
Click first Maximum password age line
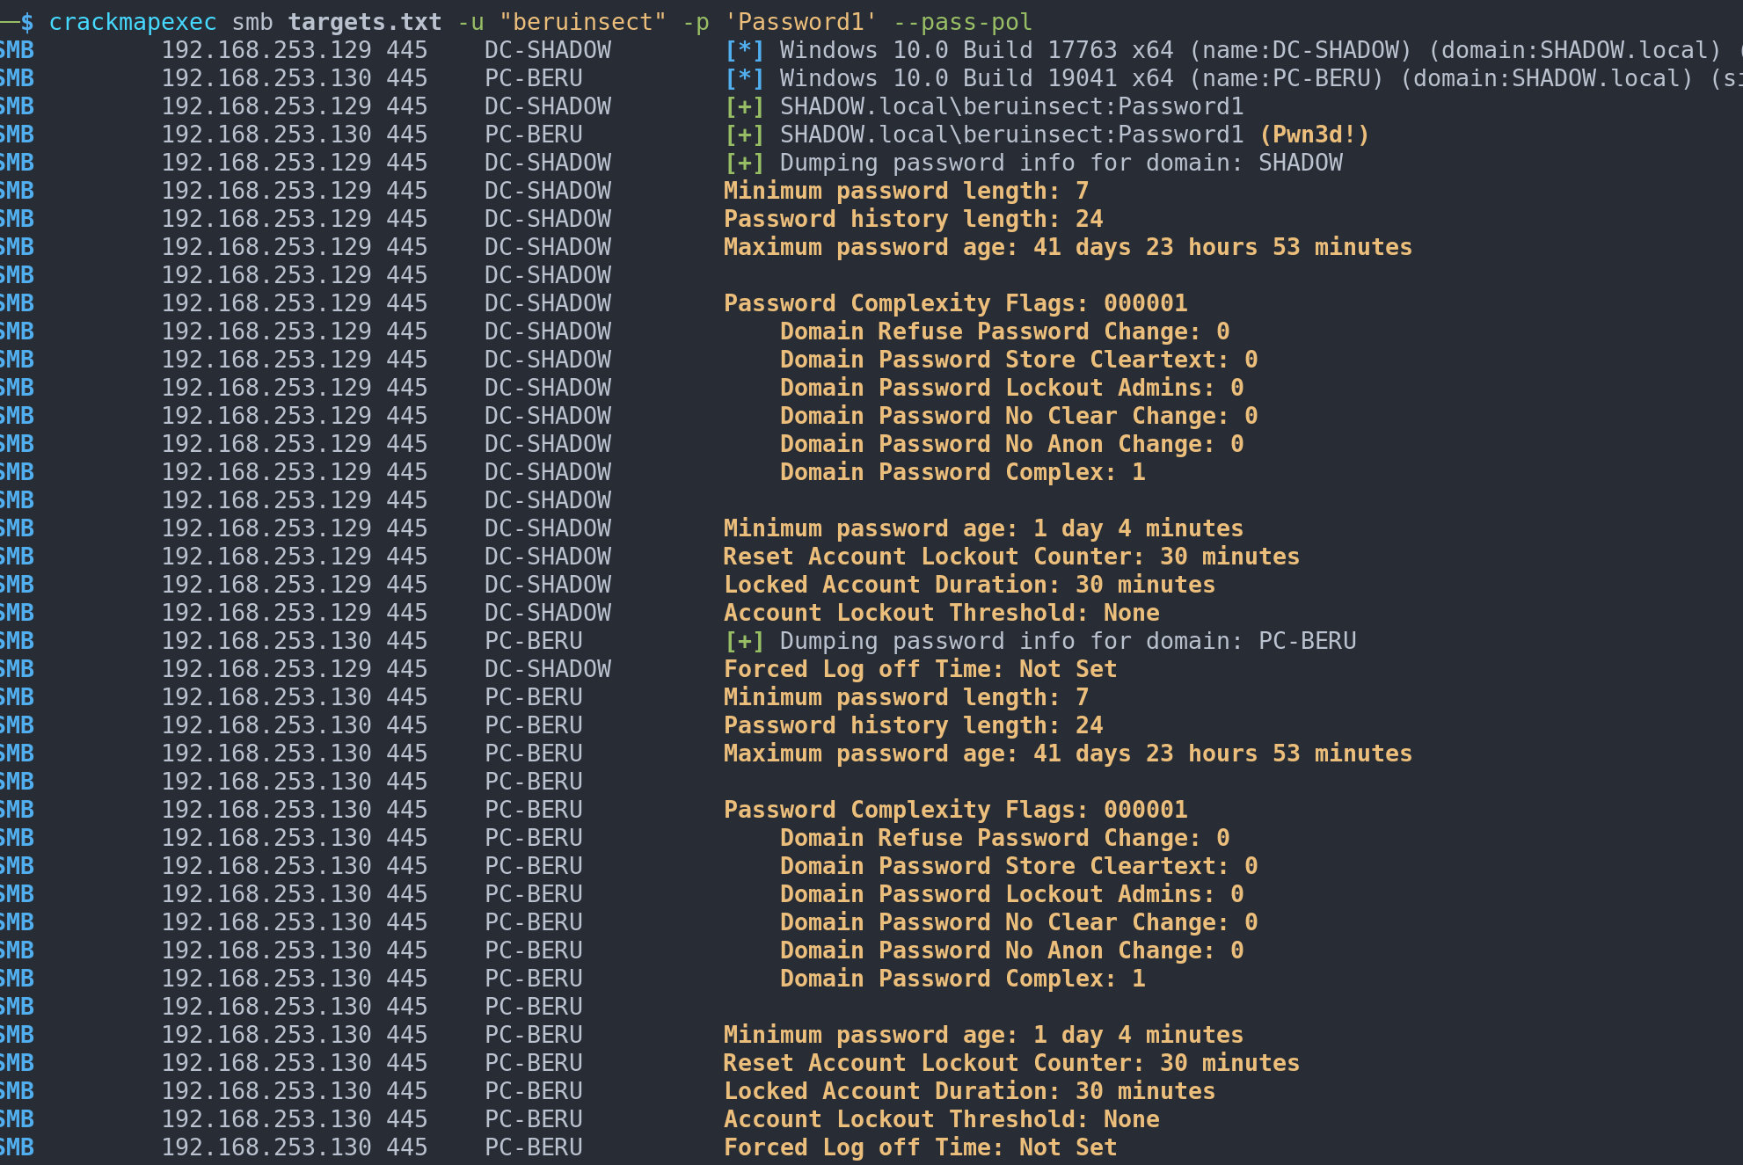tap(1067, 247)
